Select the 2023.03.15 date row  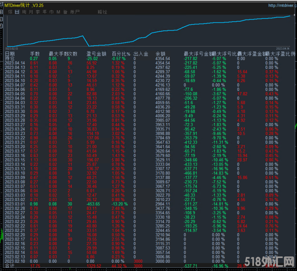coord(15,160)
